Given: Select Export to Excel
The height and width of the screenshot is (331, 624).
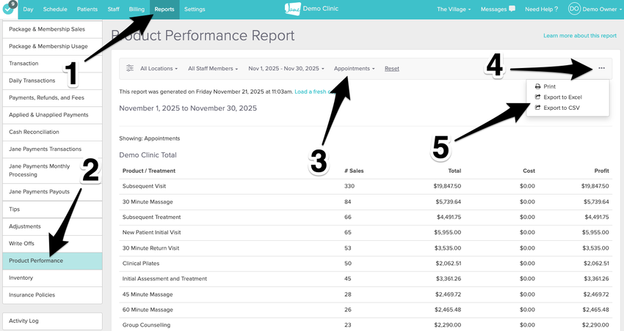Looking at the screenshot, I should pos(562,97).
